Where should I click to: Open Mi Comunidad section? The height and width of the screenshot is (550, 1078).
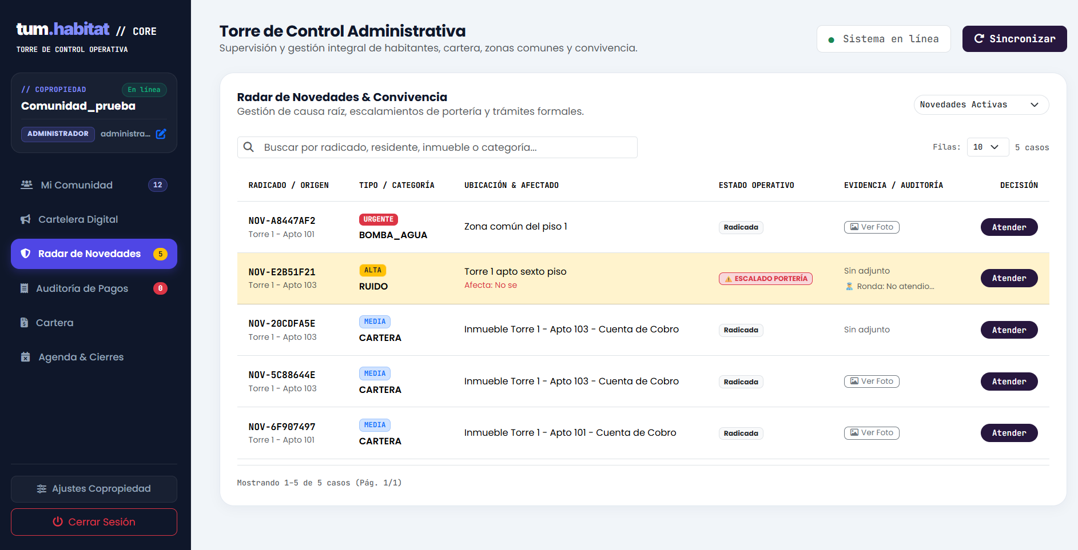pyautogui.click(x=94, y=185)
